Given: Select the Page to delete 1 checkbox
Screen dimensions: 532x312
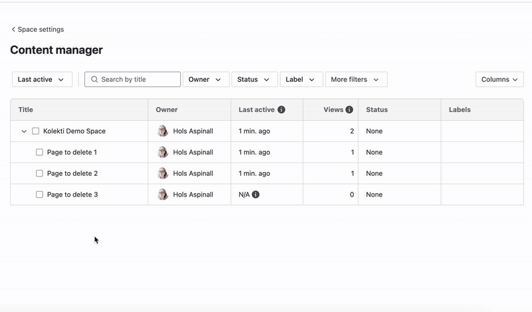Looking at the screenshot, I should click(x=39, y=152).
